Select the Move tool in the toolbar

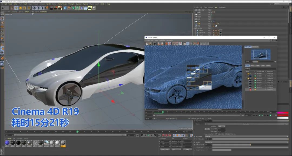(x=16, y=8)
